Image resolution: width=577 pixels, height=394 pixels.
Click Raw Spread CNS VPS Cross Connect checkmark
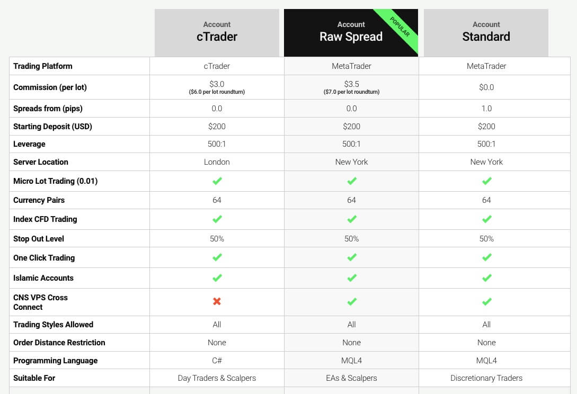click(x=351, y=301)
